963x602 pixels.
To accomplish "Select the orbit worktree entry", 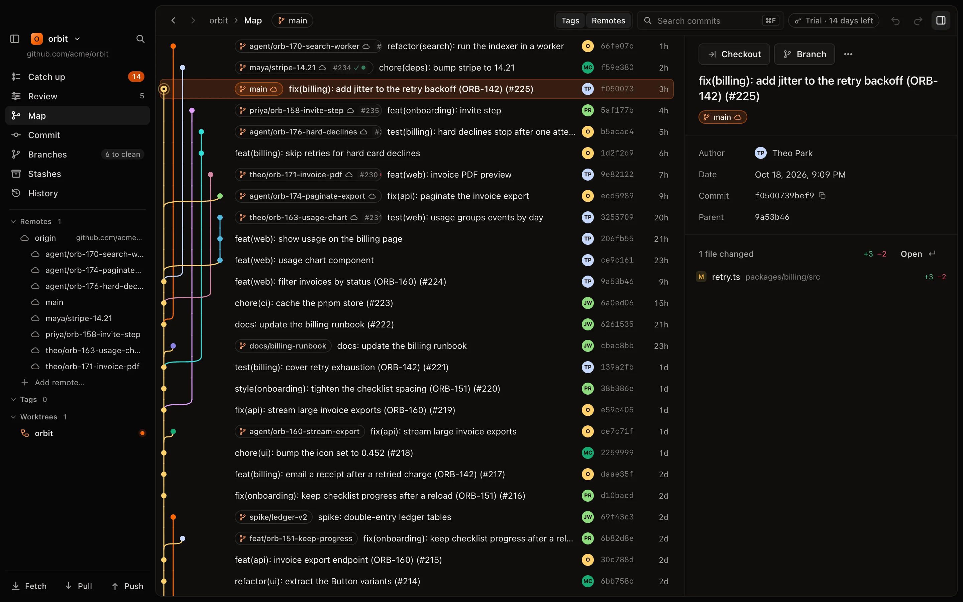I will point(78,433).
